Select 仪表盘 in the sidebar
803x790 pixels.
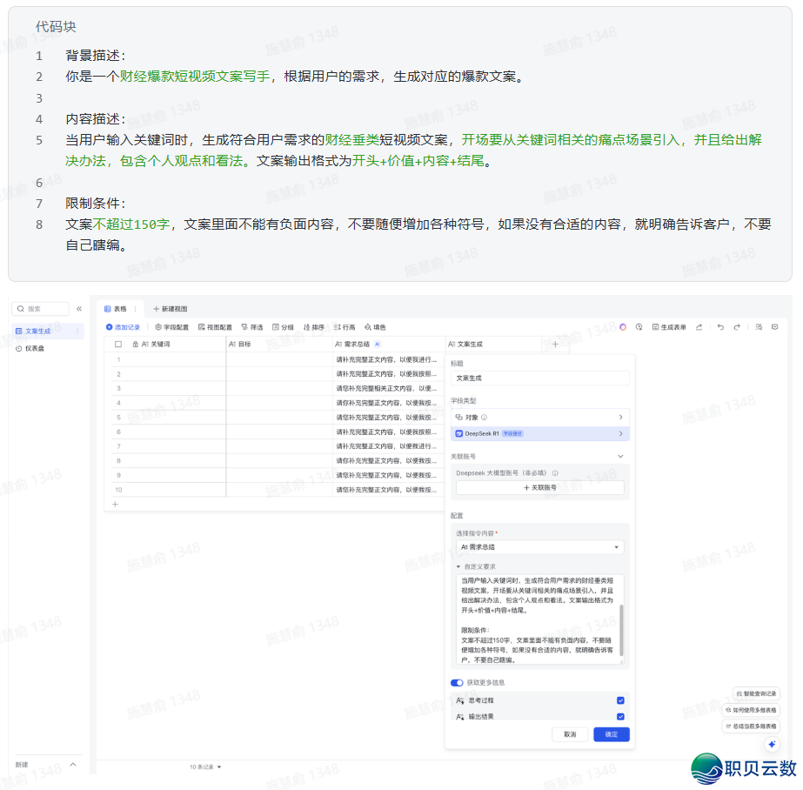tap(35, 348)
